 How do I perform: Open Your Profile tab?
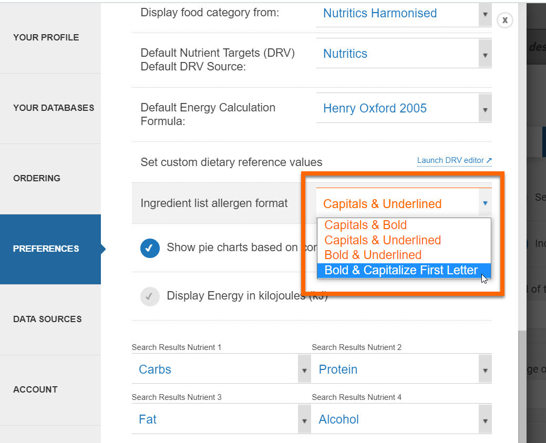click(46, 37)
